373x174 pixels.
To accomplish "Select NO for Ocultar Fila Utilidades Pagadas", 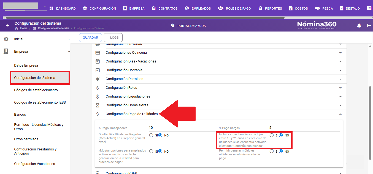I will tap(160, 135).
